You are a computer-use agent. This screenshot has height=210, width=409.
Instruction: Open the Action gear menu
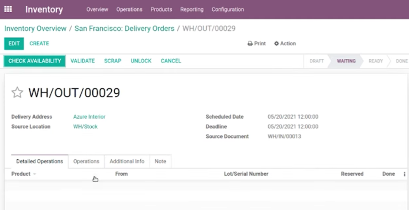click(x=285, y=44)
